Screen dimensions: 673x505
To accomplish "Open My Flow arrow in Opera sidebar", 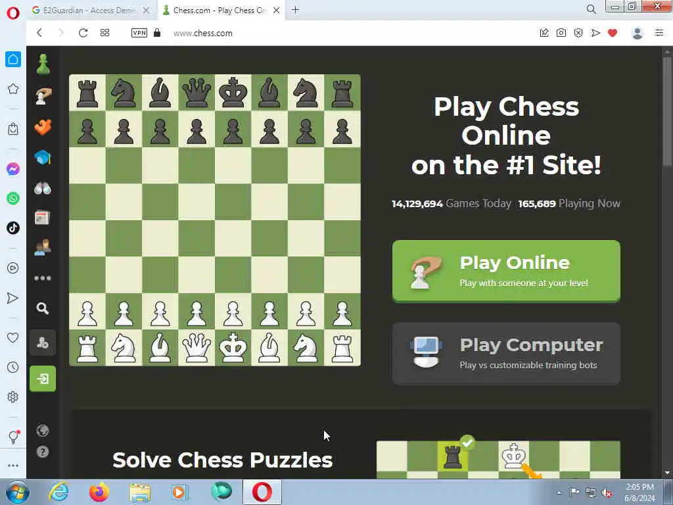I will (x=13, y=298).
